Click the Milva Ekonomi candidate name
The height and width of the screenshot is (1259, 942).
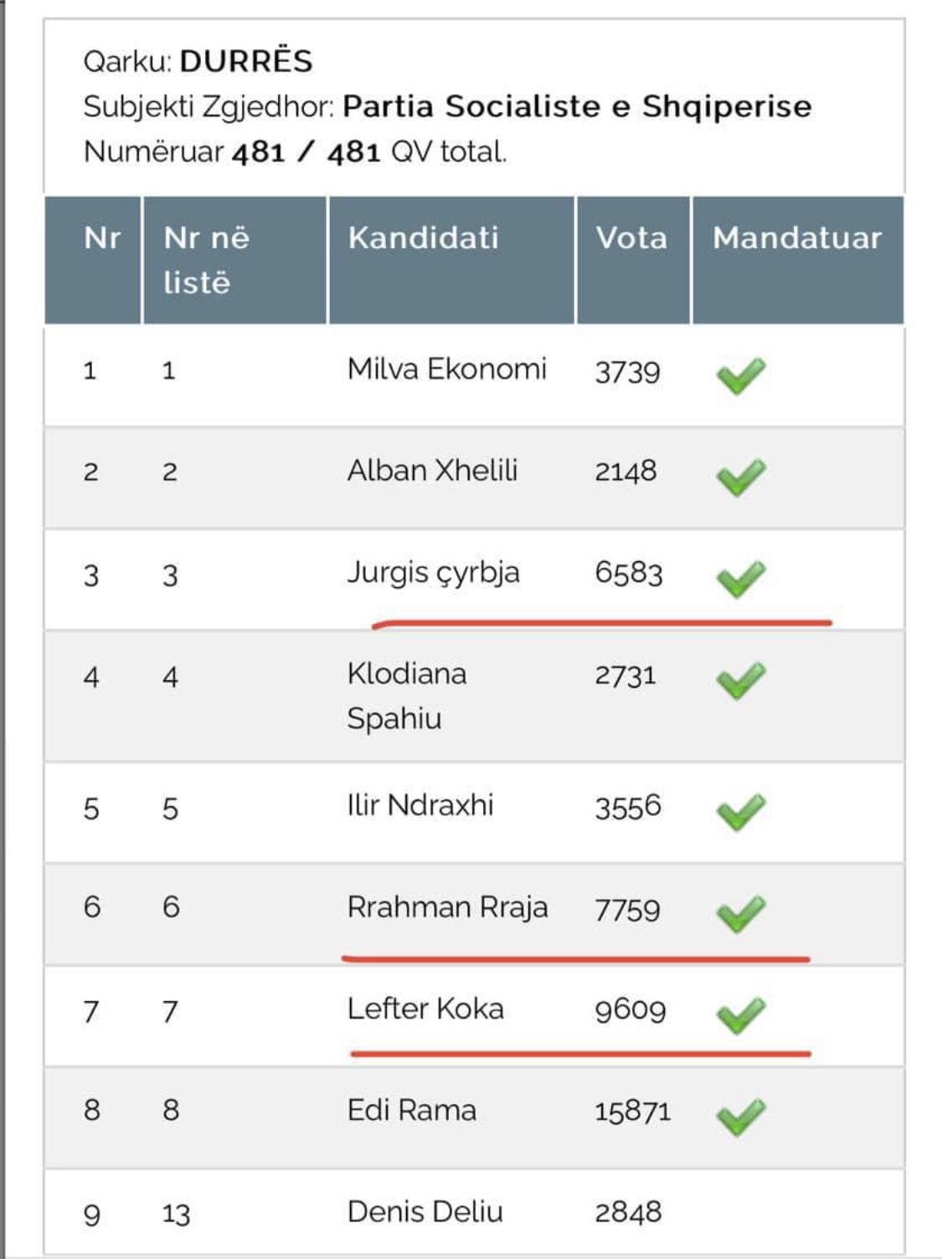click(446, 369)
